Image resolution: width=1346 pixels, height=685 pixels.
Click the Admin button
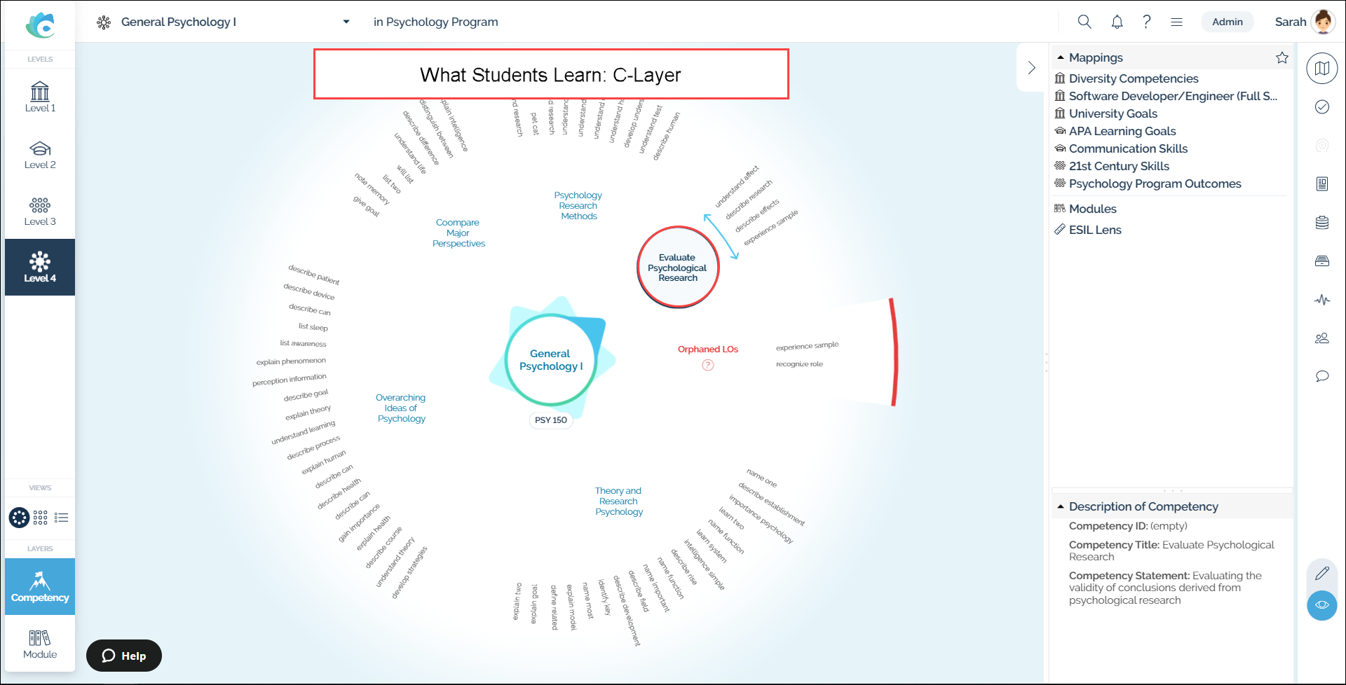pyautogui.click(x=1228, y=22)
